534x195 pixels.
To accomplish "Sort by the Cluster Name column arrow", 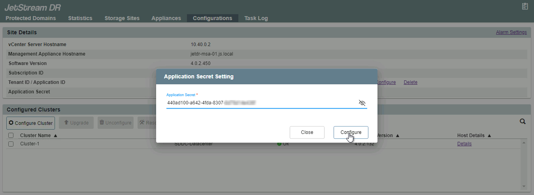I will coord(55,136).
